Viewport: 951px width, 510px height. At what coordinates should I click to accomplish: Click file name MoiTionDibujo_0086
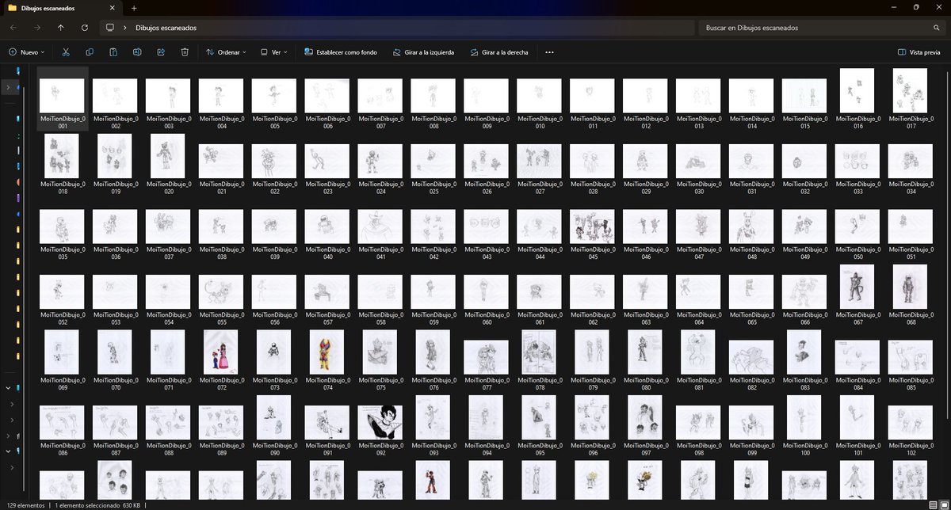[63, 449]
